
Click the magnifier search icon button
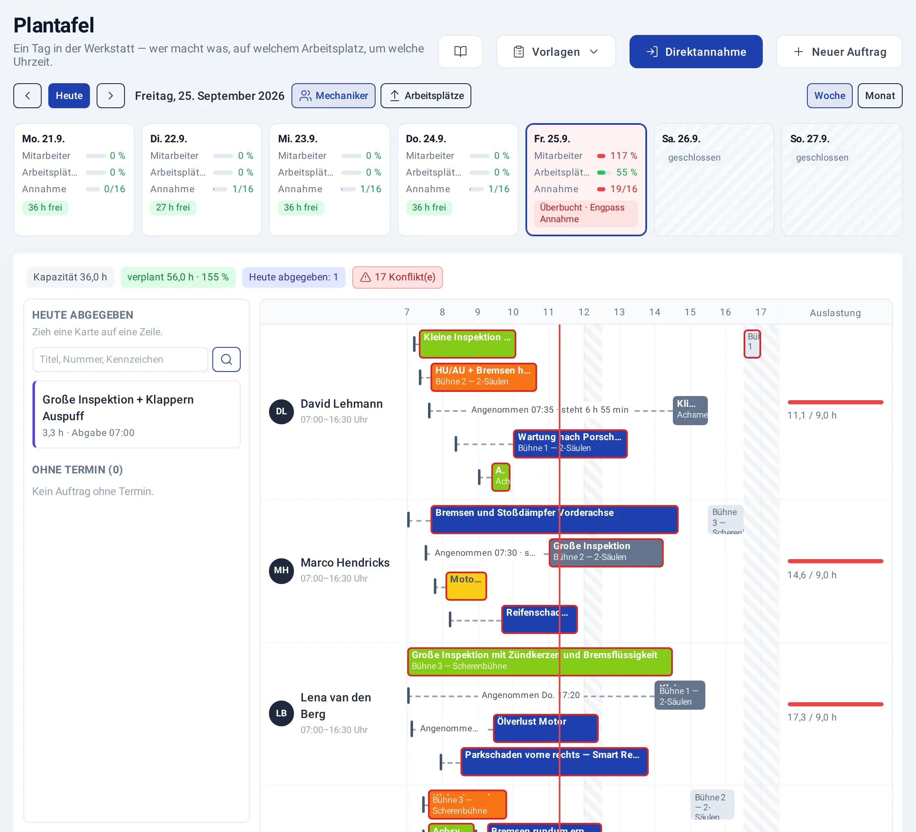(226, 359)
